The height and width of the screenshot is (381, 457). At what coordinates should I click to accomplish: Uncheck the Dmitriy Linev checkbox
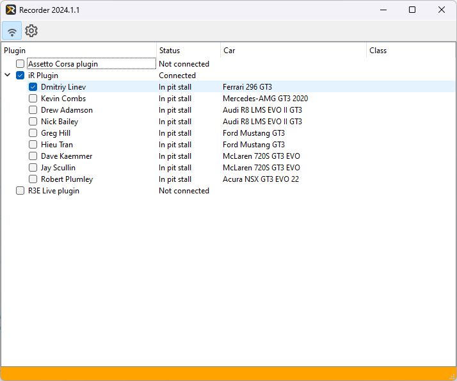tap(33, 87)
